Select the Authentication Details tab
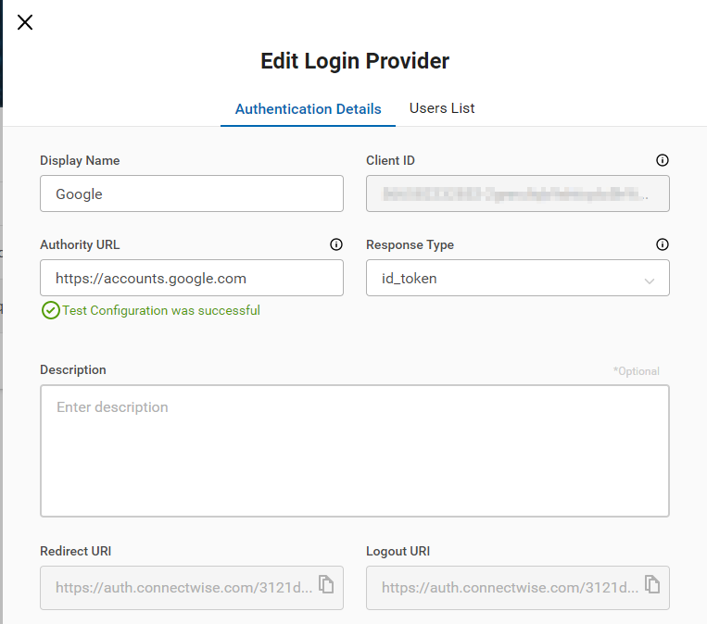 tap(308, 109)
